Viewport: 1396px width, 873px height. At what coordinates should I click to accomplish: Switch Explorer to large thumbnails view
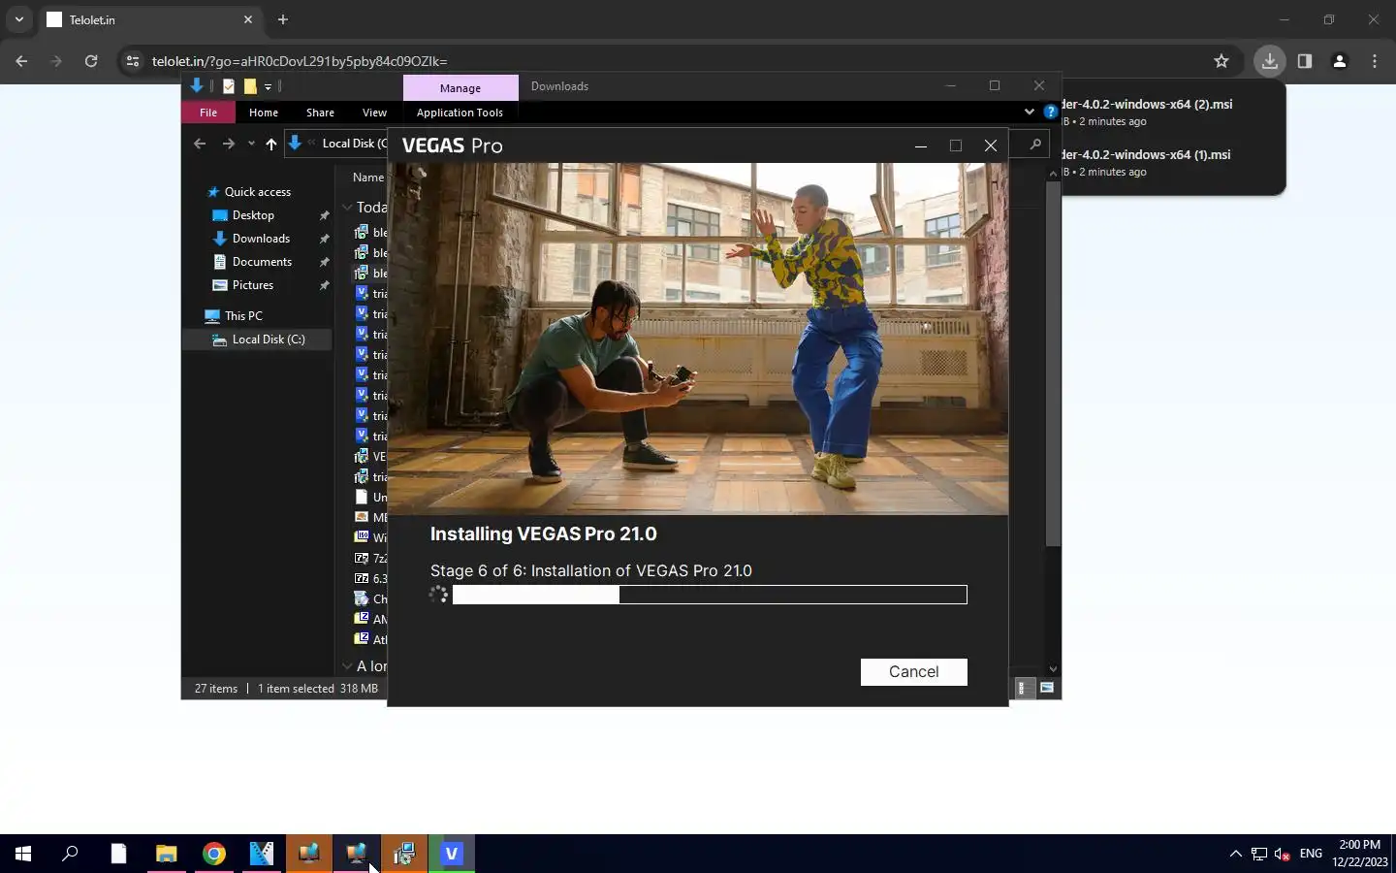pos(1047,688)
